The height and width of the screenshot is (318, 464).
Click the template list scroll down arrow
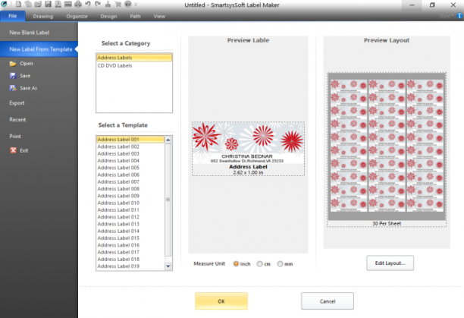point(168,266)
